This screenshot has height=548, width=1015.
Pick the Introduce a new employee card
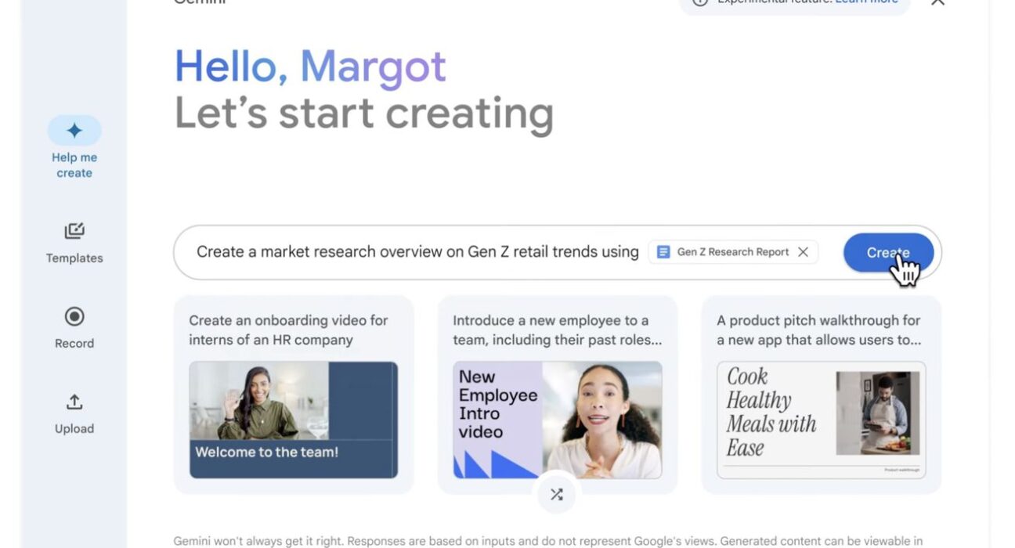click(557, 395)
